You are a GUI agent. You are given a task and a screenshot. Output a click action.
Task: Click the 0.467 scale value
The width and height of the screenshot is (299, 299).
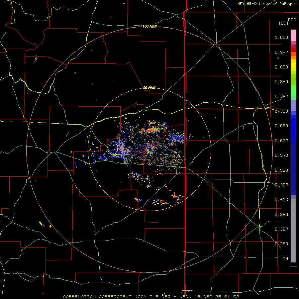281,185
